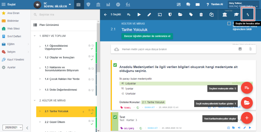Image resolution: width=261 pixels, height=132 pixels.
Task: Click the pencil edit icon in selection toolbar
Action: click(x=149, y=15)
